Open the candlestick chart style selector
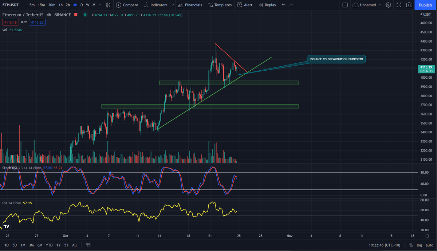Screen dimensions: 437x251 tap(108, 5)
